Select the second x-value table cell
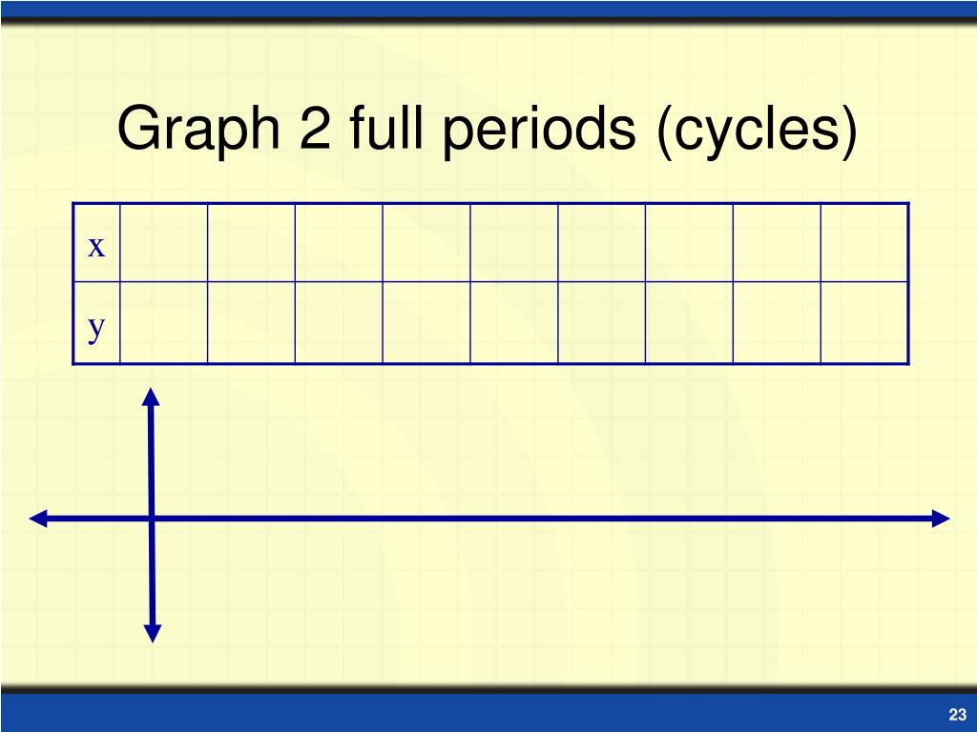This screenshot has height=732, width=977. pos(251,243)
